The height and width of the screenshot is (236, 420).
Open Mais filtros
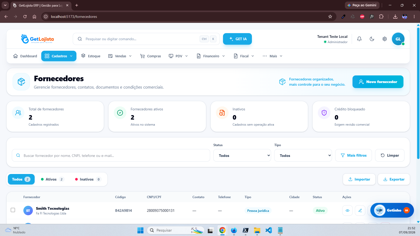pos(354,155)
